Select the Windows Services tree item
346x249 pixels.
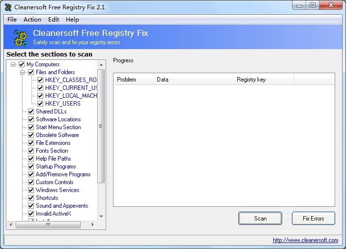[58, 190]
